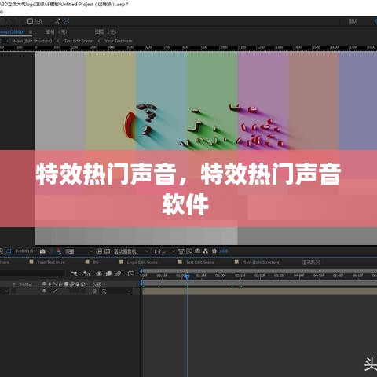Toggle the layer's shy switch

pos(44,291)
